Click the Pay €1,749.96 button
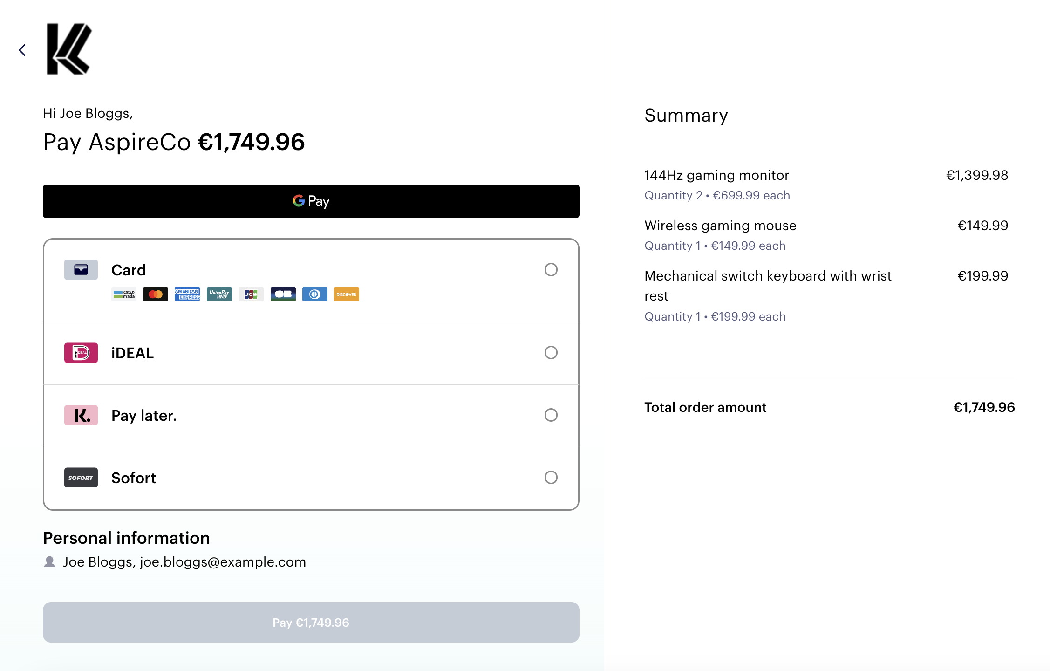The height and width of the screenshot is (671, 1050). (311, 622)
